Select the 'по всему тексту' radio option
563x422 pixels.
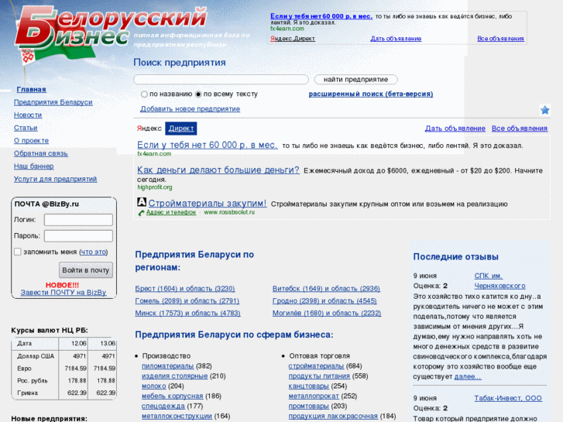coord(198,94)
